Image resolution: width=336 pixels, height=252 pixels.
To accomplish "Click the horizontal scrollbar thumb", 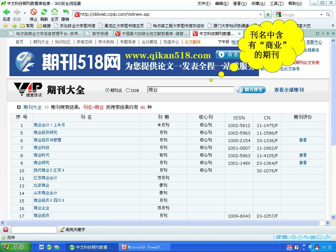I will click(163, 223).
